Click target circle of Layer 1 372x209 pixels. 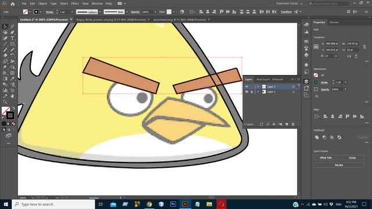294,92
